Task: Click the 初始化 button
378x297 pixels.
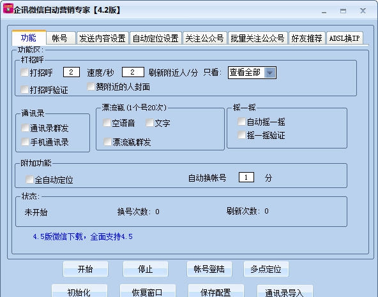Action: (x=79, y=291)
